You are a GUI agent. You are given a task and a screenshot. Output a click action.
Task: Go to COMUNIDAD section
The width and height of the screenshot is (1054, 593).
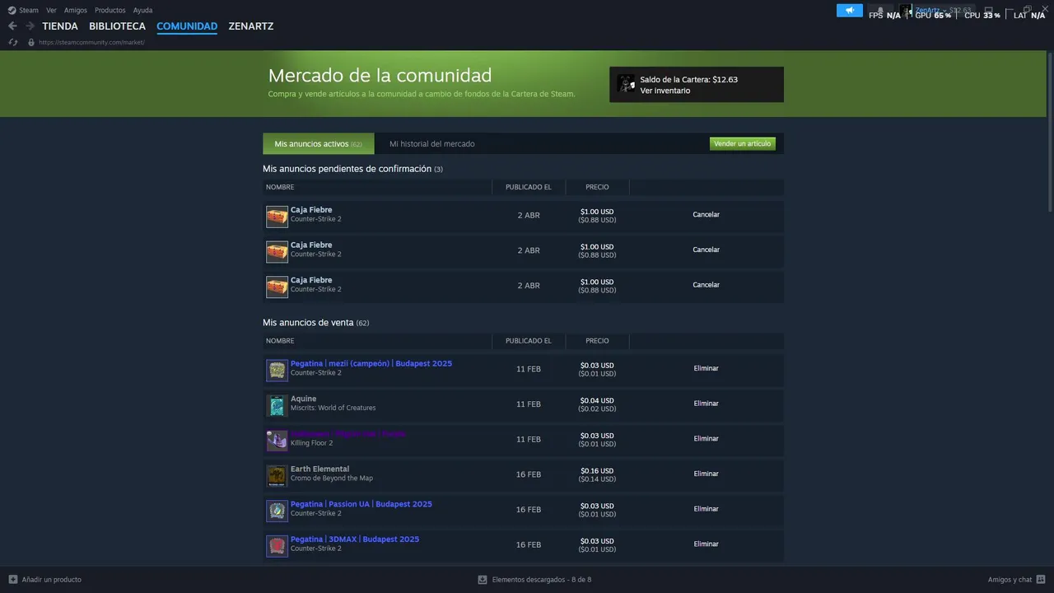pyautogui.click(x=187, y=26)
